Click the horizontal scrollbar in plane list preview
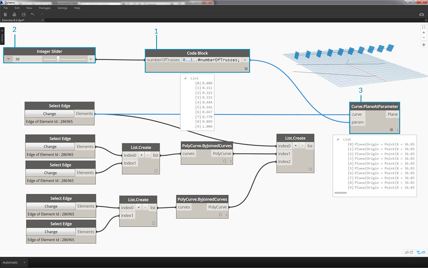Image resolution: width=428 pixels, height=268 pixels. click(341, 193)
